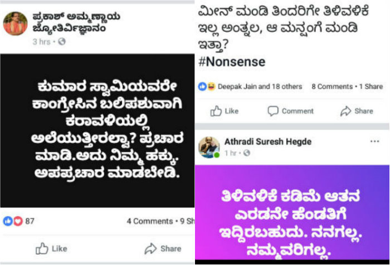The image size is (390, 265).
Task: Click the blue like reaction icon next to 87
Action: coord(8,221)
